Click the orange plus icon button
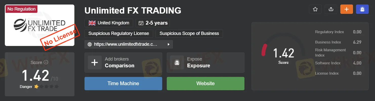Image resolution: width=375 pixels, height=101 pixels. [346, 9]
